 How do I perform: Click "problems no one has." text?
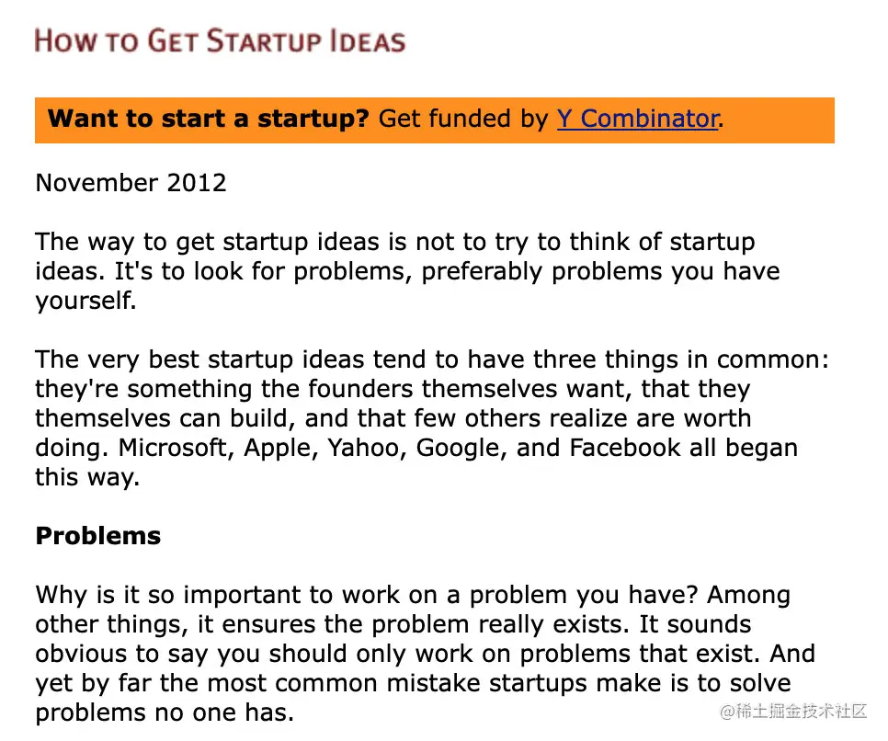tap(165, 712)
